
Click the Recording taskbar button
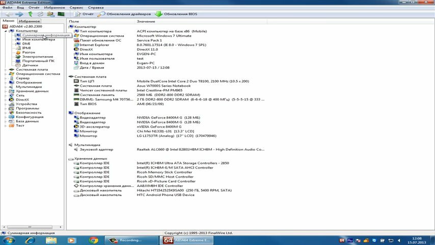(x=131, y=240)
